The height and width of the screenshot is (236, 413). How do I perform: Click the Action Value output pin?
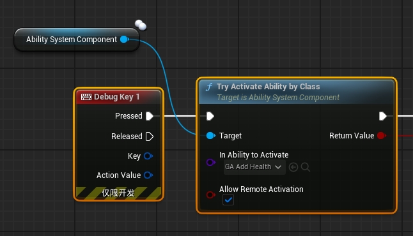(x=148, y=175)
